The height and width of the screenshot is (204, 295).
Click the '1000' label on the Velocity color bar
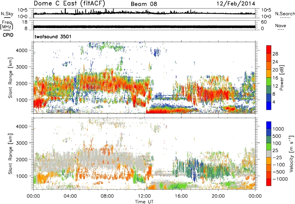click(278, 129)
